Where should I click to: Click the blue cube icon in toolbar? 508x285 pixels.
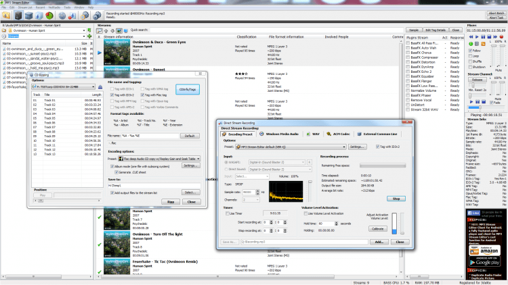(29, 15)
